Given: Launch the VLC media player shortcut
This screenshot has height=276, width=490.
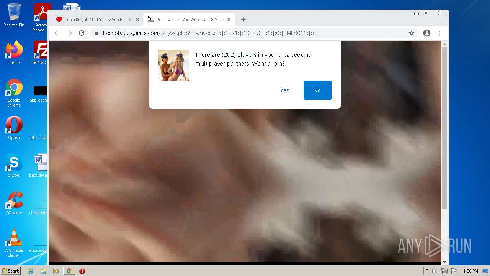Looking at the screenshot, I should pyautogui.click(x=14, y=243).
